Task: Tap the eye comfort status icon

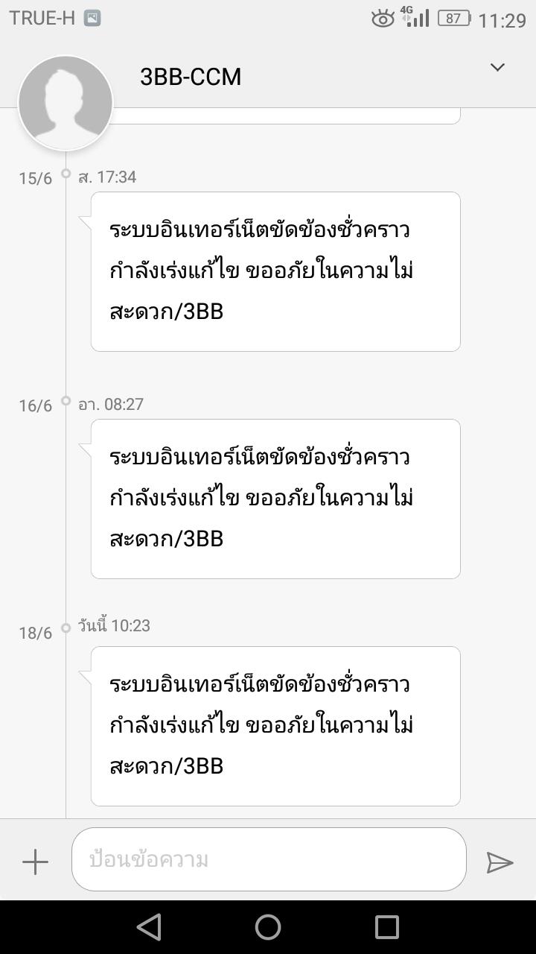Action: [x=383, y=19]
